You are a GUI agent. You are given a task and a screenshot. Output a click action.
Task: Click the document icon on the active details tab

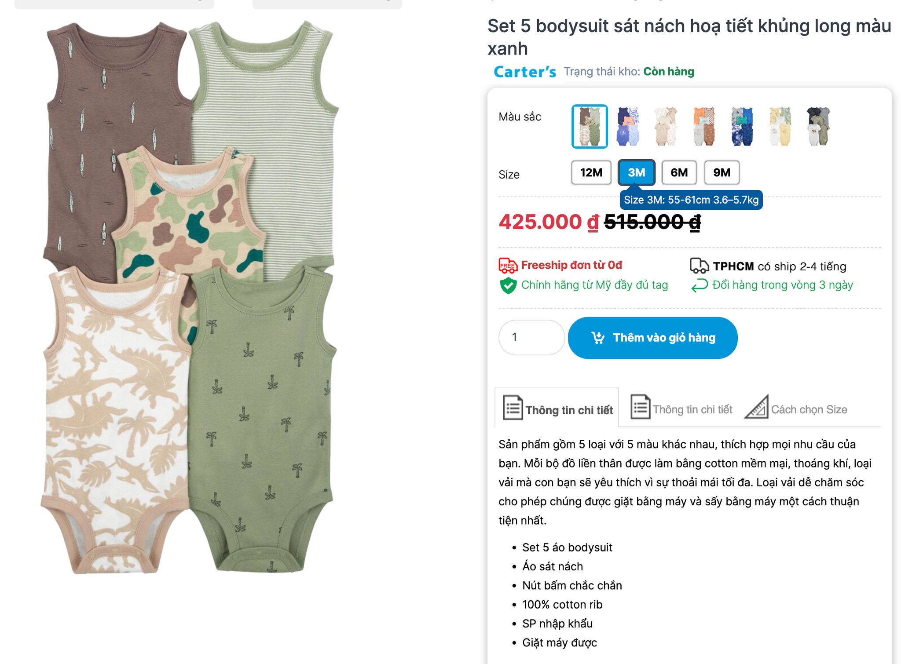tap(513, 408)
